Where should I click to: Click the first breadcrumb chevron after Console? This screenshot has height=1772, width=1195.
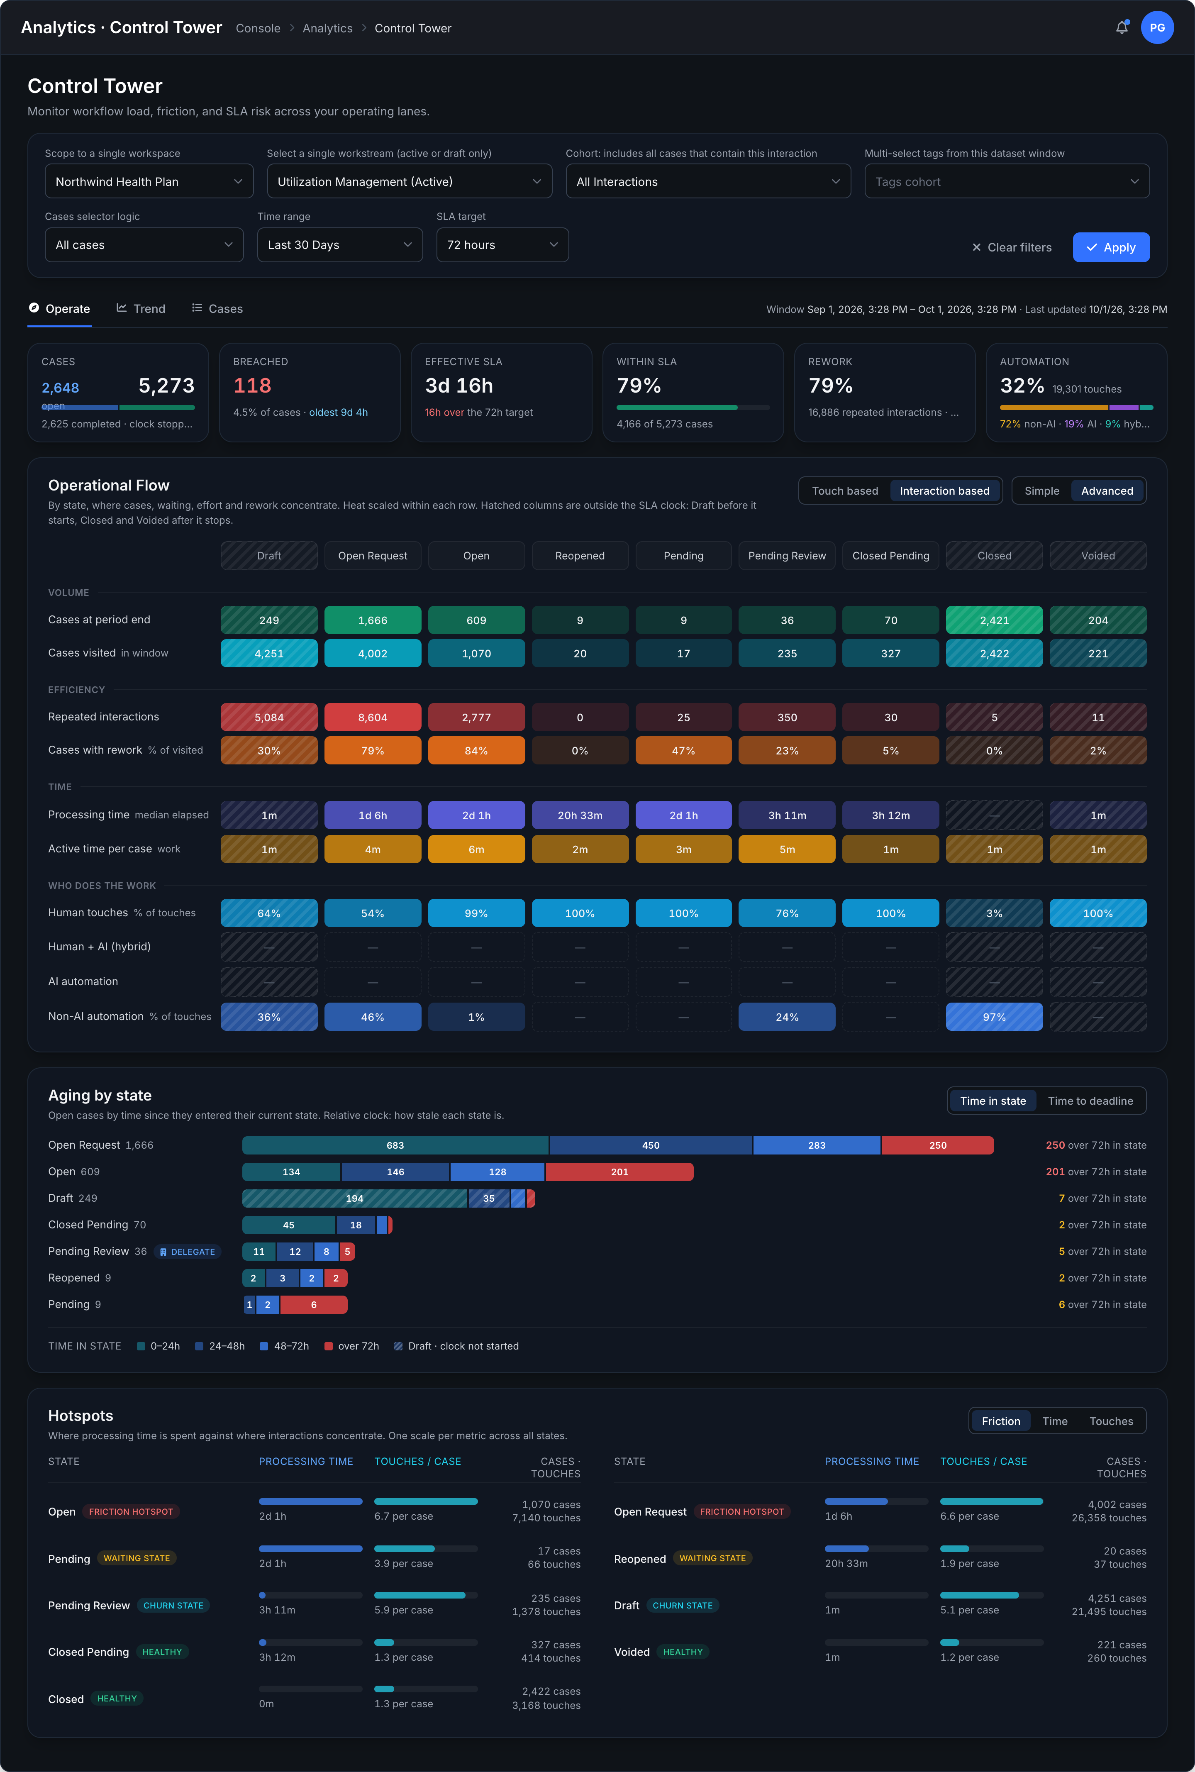pos(292,28)
